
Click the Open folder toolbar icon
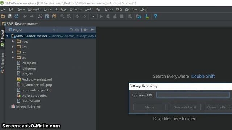pyautogui.click(x=3, y=16)
